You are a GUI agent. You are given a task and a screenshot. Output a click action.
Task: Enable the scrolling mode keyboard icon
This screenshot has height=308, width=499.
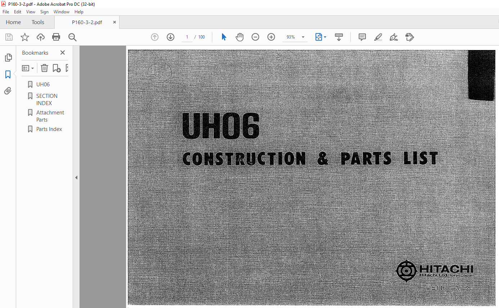(339, 37)
